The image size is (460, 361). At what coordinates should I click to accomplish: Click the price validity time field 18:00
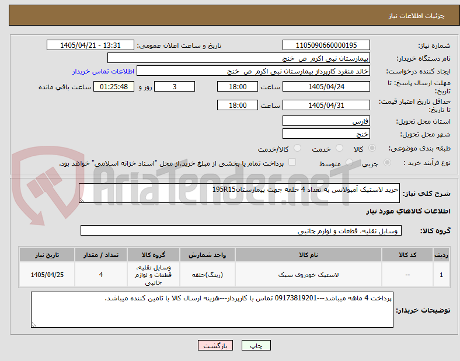pos(238,105)
